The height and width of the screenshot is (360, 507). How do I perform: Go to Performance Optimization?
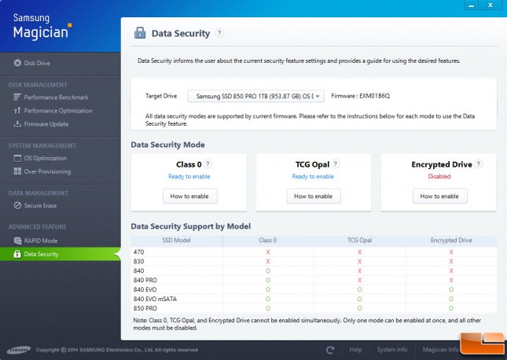click(58, 111)
